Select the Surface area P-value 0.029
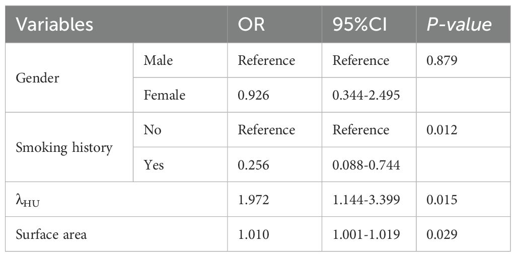The image size is (516, 257). (x=440, y=234)
